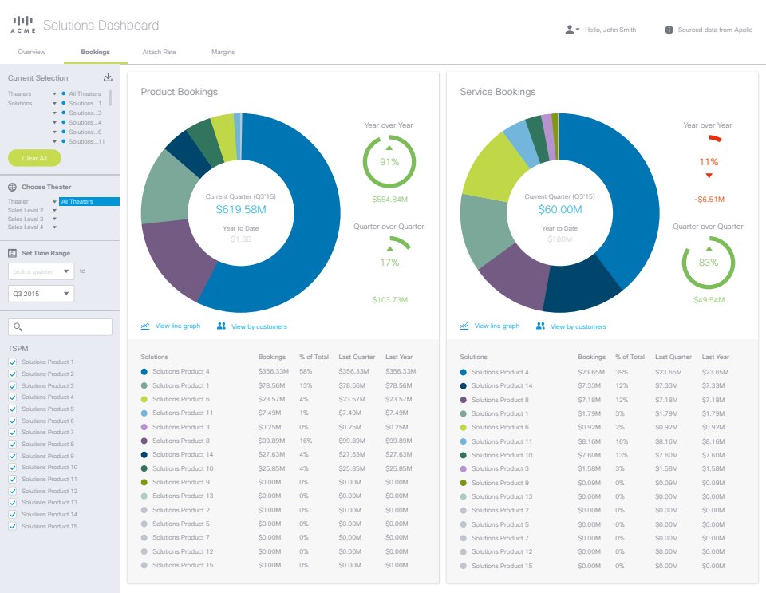Click the user profile icon in header
The image size is (766, 593).
coord(570,30)
